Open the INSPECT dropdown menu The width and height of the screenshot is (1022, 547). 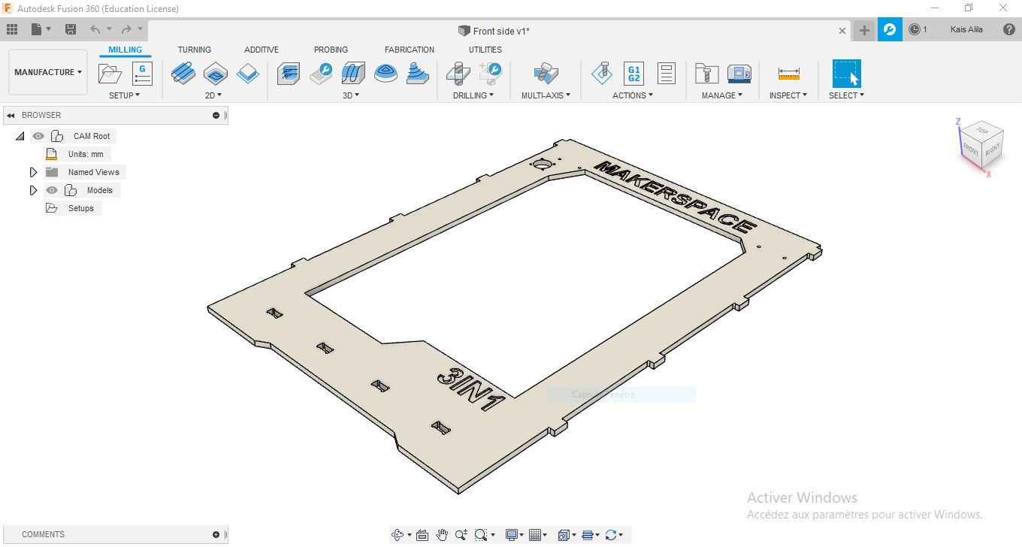tap(788, 95)
